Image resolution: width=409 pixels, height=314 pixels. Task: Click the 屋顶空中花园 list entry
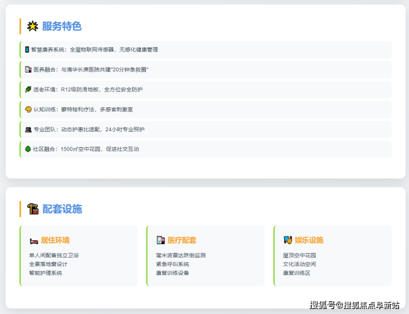(300, 256)
